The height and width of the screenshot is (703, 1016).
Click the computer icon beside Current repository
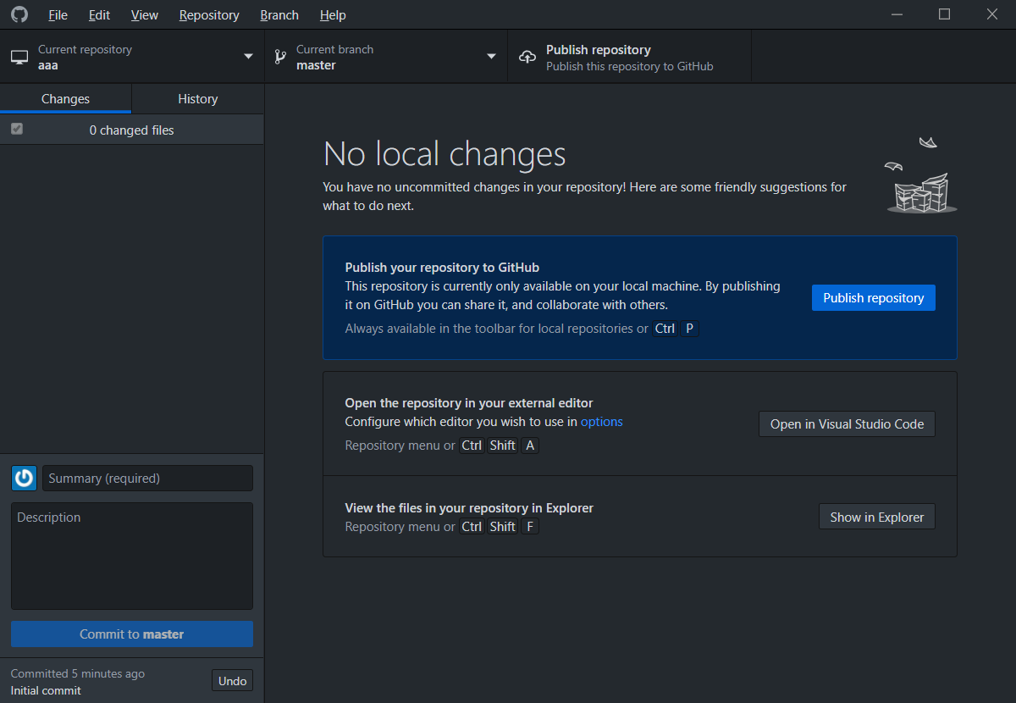(19, 58)
